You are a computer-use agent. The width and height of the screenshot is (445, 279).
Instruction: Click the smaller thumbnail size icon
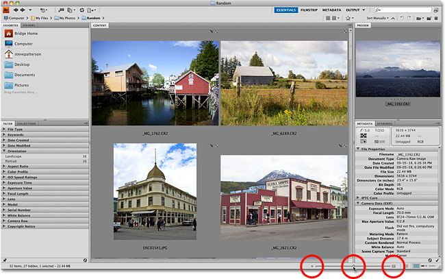(312, 266)
